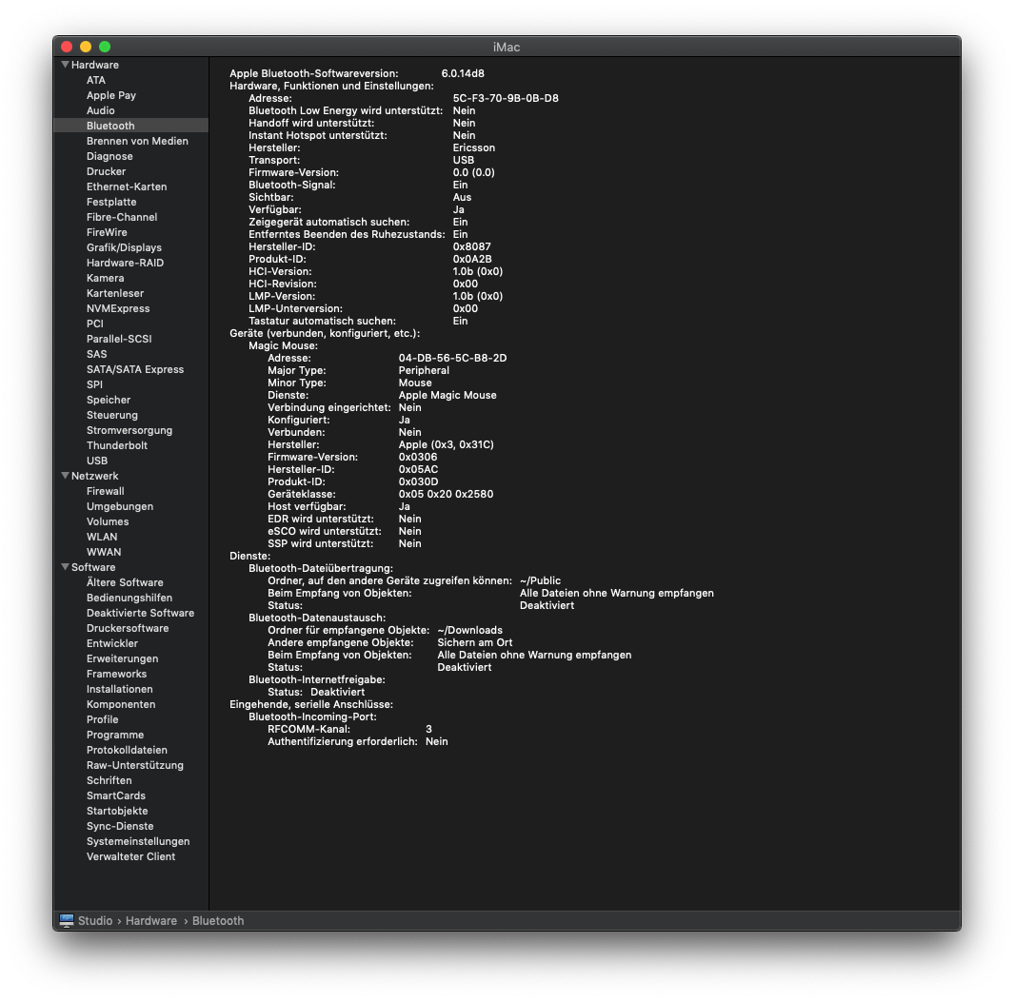This screenshot has width=1014, height=1001.
Task: Select Komponenten in the sidebar
Action: coord(121,704)
